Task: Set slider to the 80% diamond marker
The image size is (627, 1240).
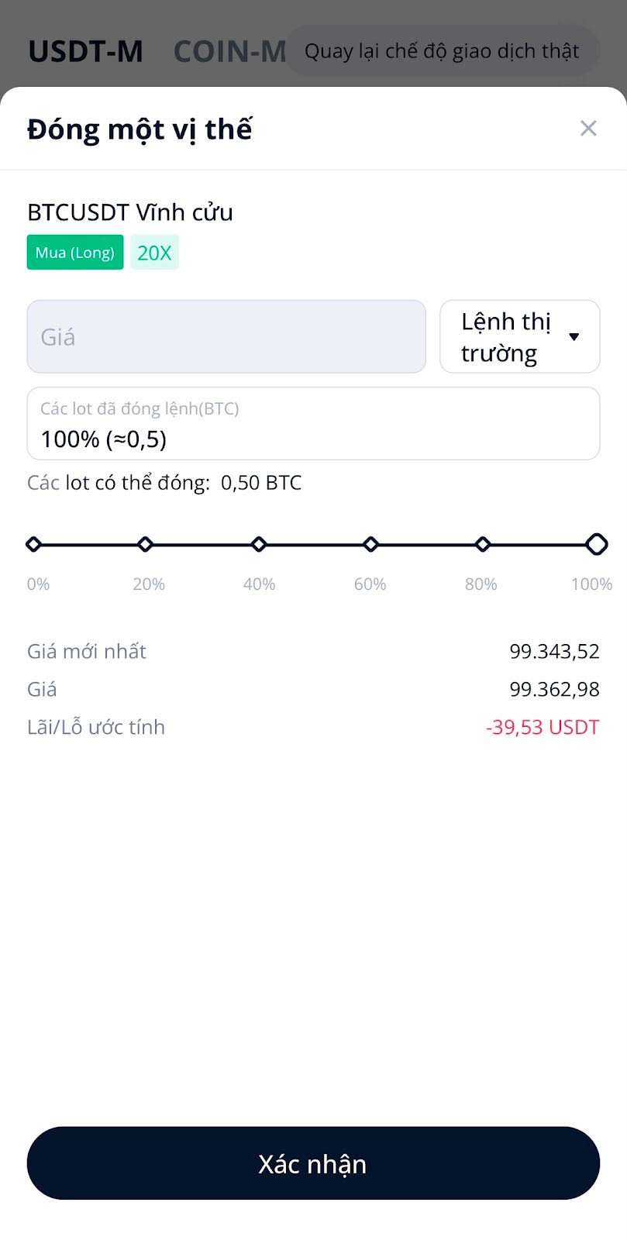Action: (483, 545)
